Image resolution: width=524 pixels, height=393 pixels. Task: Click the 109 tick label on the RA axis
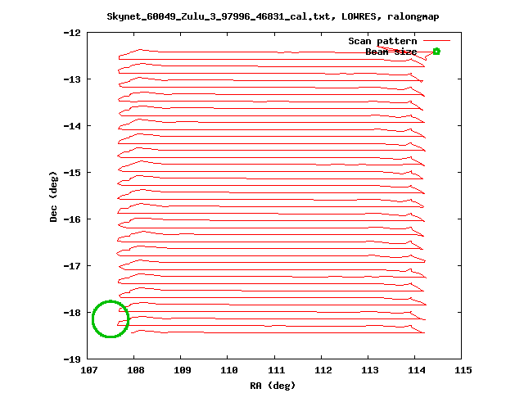(183, 370)
